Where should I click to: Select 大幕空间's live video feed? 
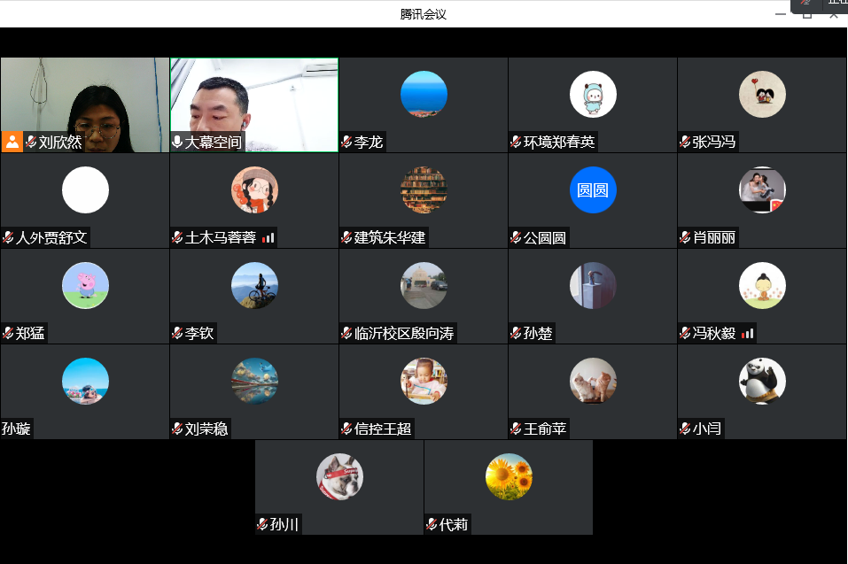coord(254,97)
